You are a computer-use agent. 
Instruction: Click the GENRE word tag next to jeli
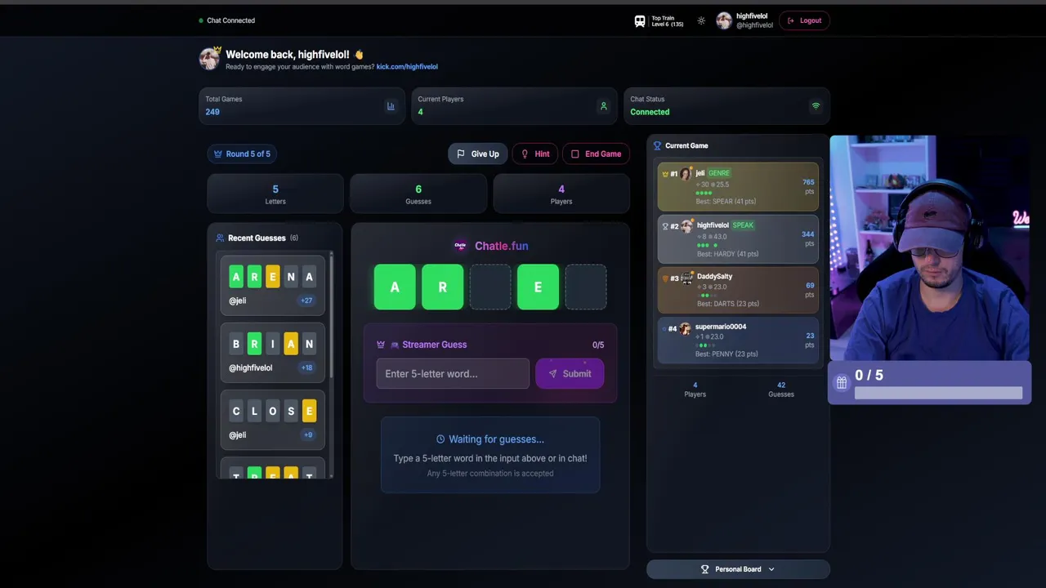tap(719, 173)
